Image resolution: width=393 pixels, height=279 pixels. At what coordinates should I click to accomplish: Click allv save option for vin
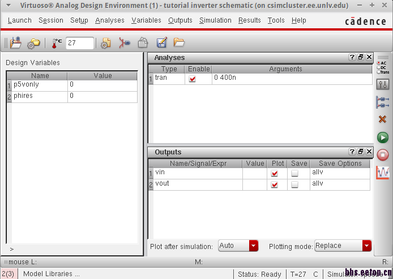pyautogui.click(x=340, y=173)
